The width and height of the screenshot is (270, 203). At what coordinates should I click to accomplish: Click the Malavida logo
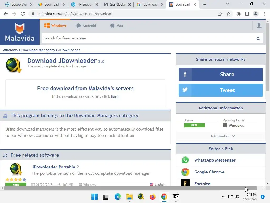coord(20,32)
